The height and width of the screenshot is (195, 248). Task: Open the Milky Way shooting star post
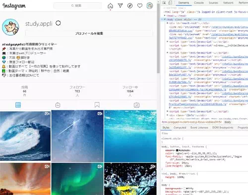(77, 136)
